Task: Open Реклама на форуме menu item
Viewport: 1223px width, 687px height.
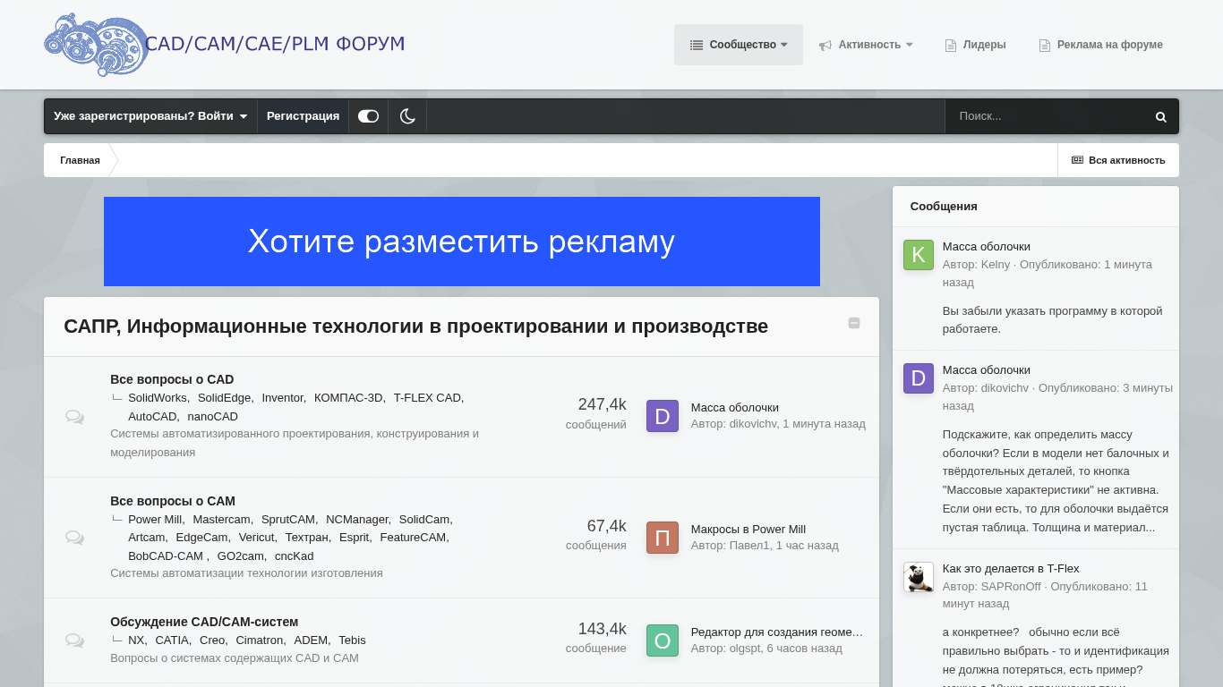Action: [x=1100, y=45]
